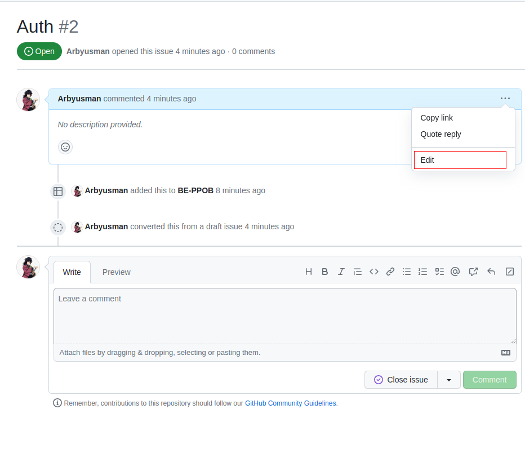Add a link in the comment
525x458 pixels.
click(390, 272)
